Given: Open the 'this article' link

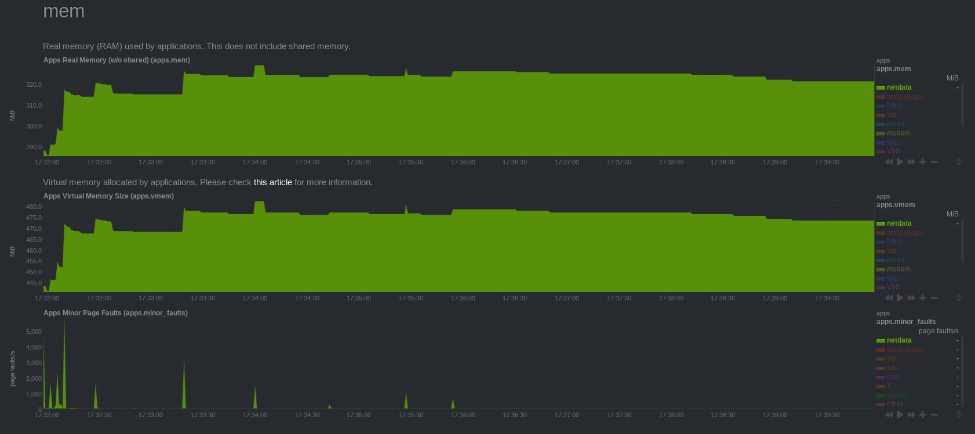Looking at the screenshot, I should pyautogui.click(x=273, y=182).
